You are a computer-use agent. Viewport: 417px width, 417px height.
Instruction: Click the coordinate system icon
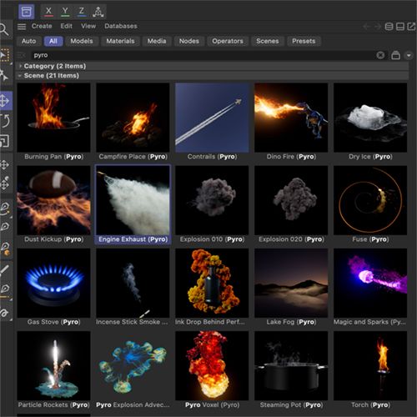pyautogui.click(x=98, y=12)
